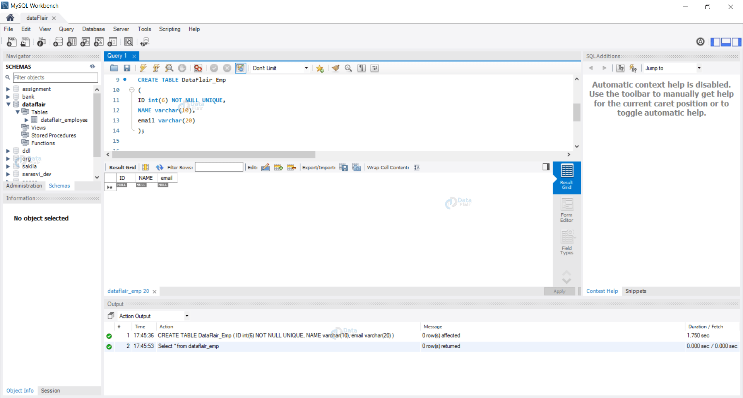The height and width of the screenshot is (398, 743).
Task: Save current statement as snippet star icon
Action: [x=320, y=68]
